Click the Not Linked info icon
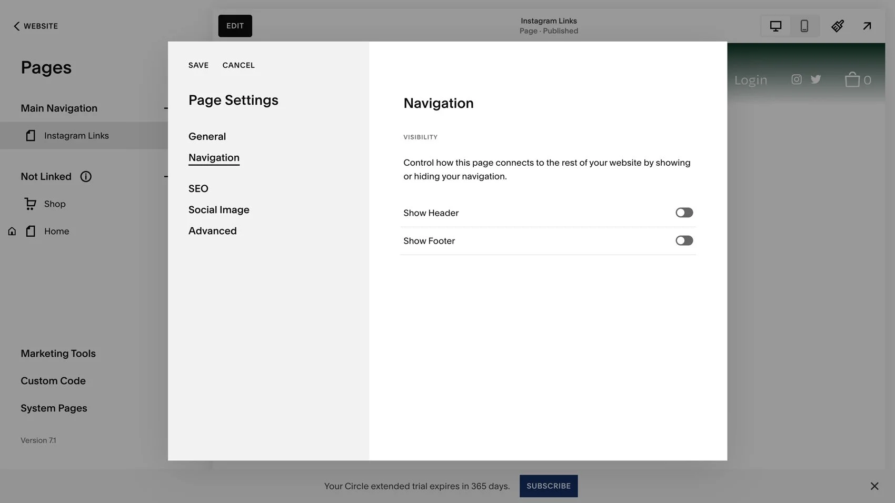Image resolution: width=895 pixels, height=503 pixels. 86,176
